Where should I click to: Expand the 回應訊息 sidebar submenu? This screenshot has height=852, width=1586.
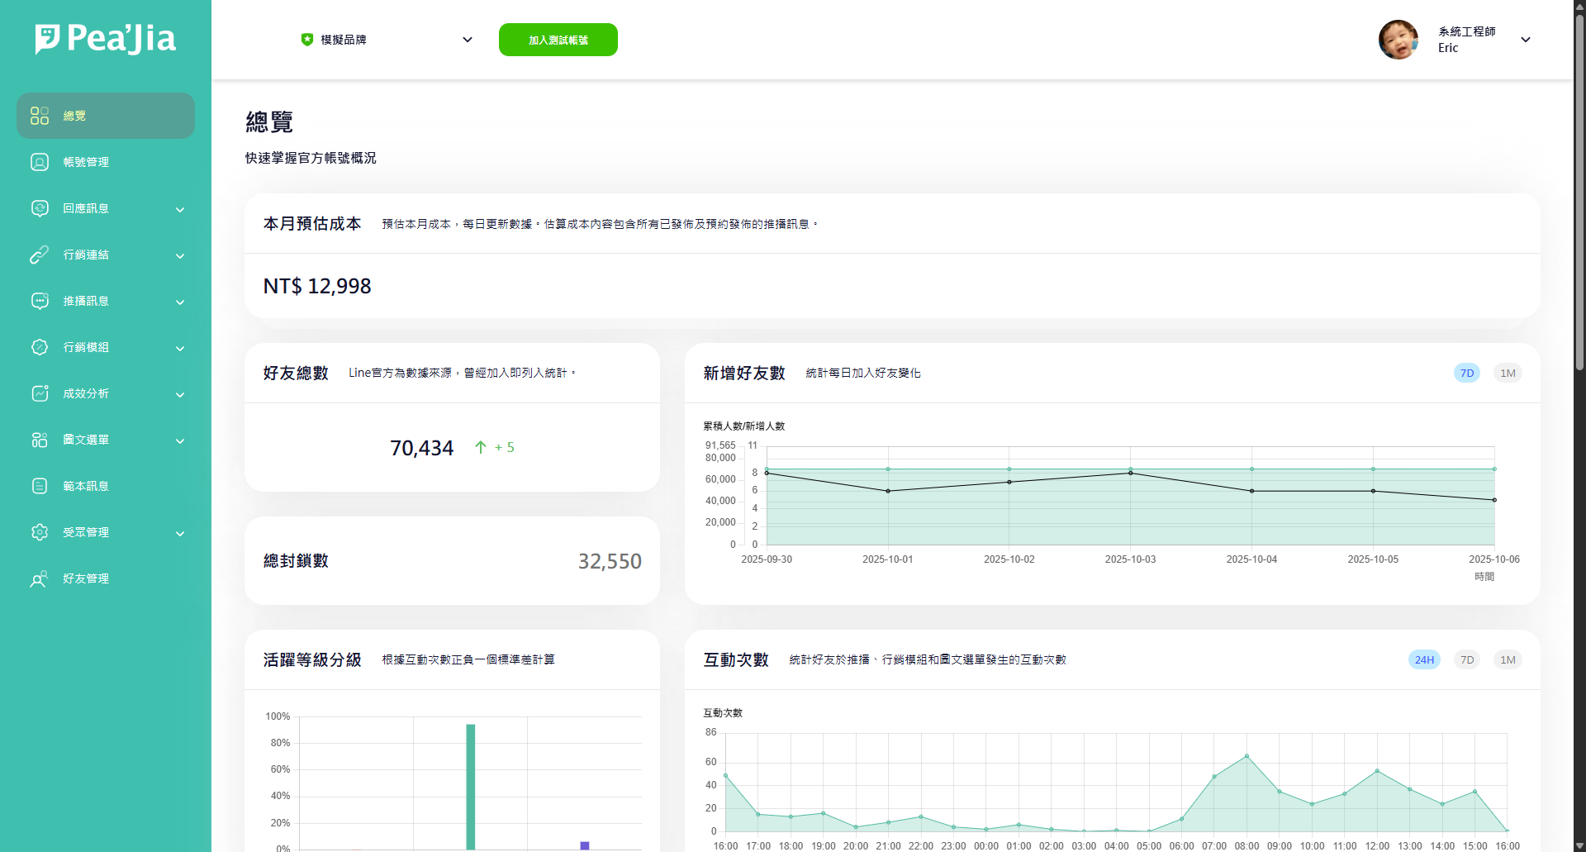coord(180,209)
